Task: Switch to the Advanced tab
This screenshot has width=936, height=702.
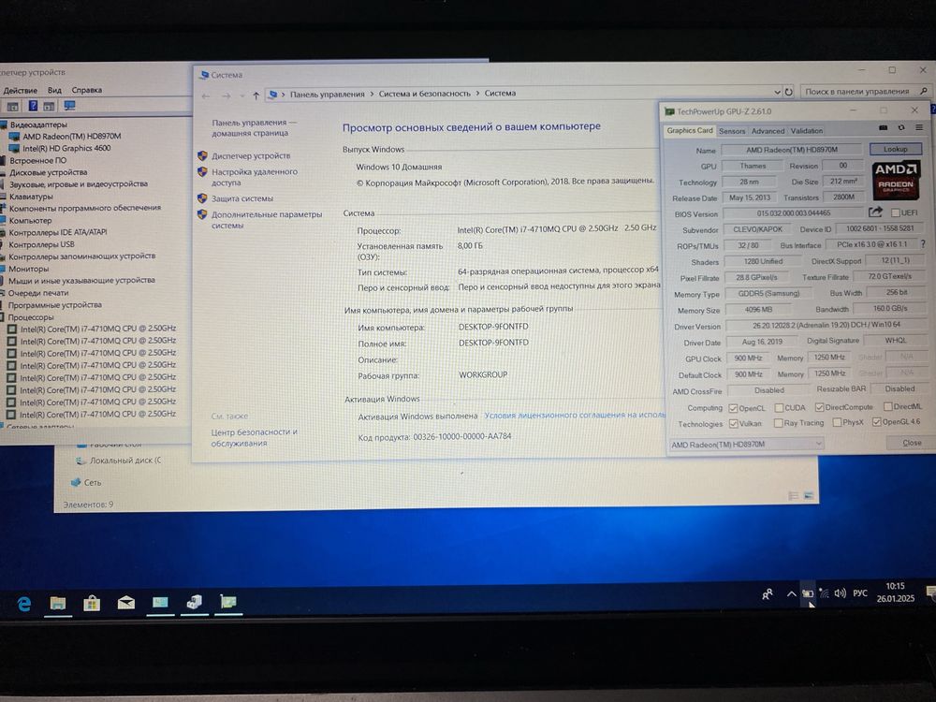Action: 768,131
